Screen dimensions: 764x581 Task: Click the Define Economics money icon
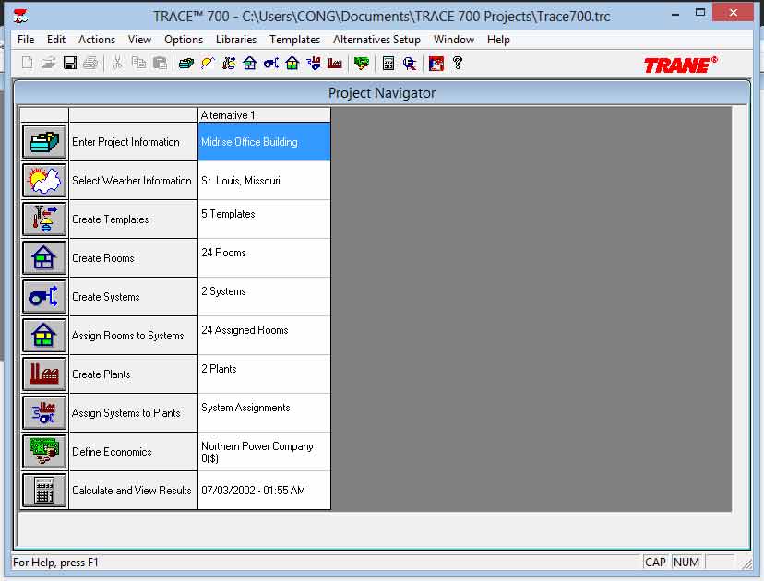[x=43, y=452]
